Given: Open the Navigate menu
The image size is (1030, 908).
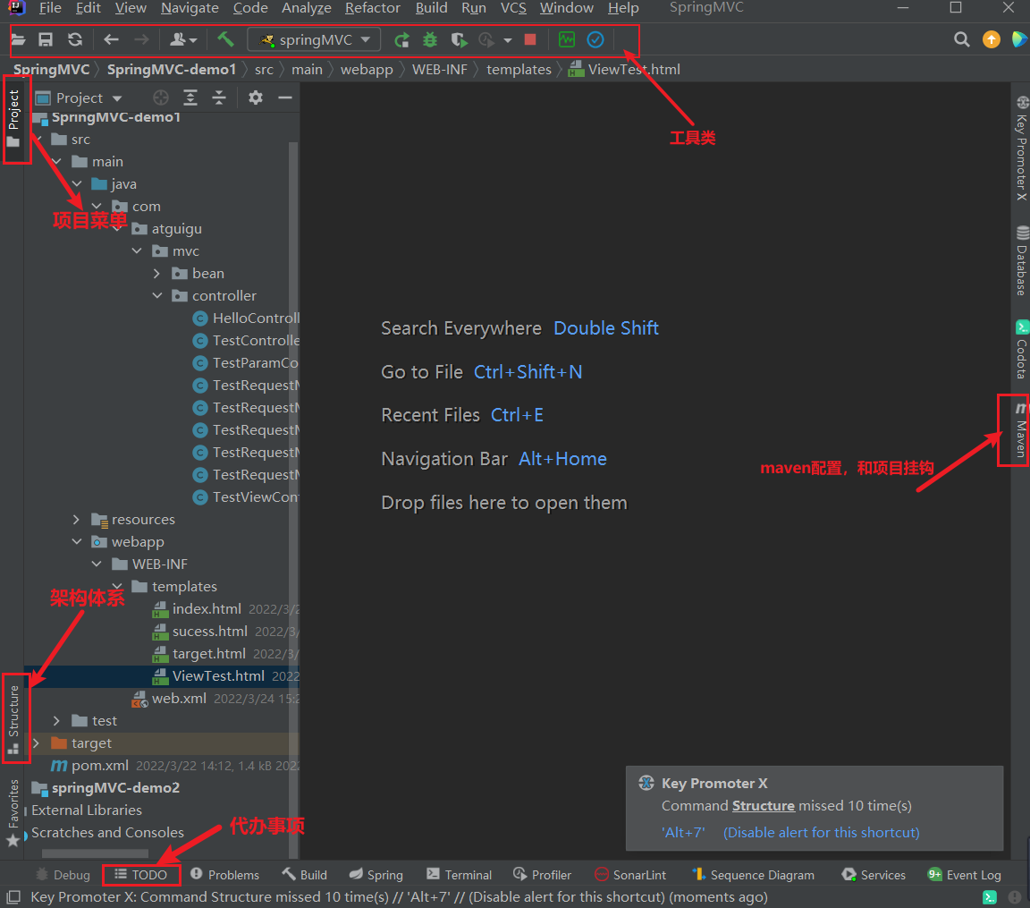Looking at the screenshot, I should [x=190, y=8].
